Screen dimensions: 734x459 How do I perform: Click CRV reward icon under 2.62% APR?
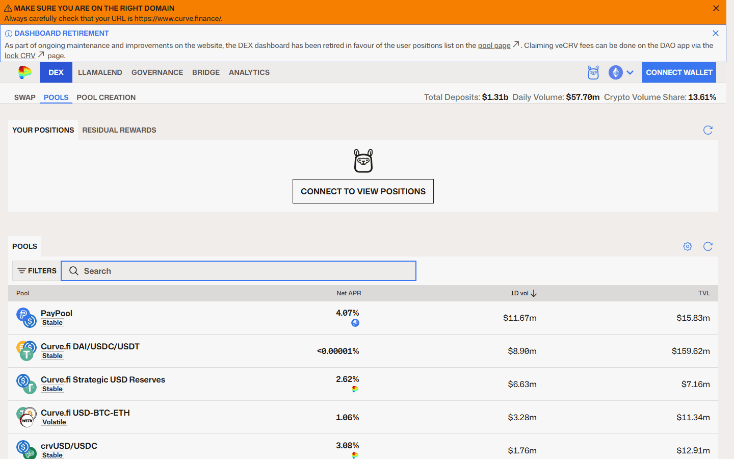pos(355,389)
